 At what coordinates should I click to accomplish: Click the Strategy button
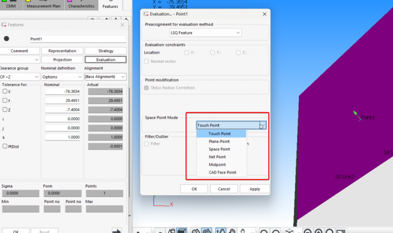pyautogui.click(x=105, y=51)
